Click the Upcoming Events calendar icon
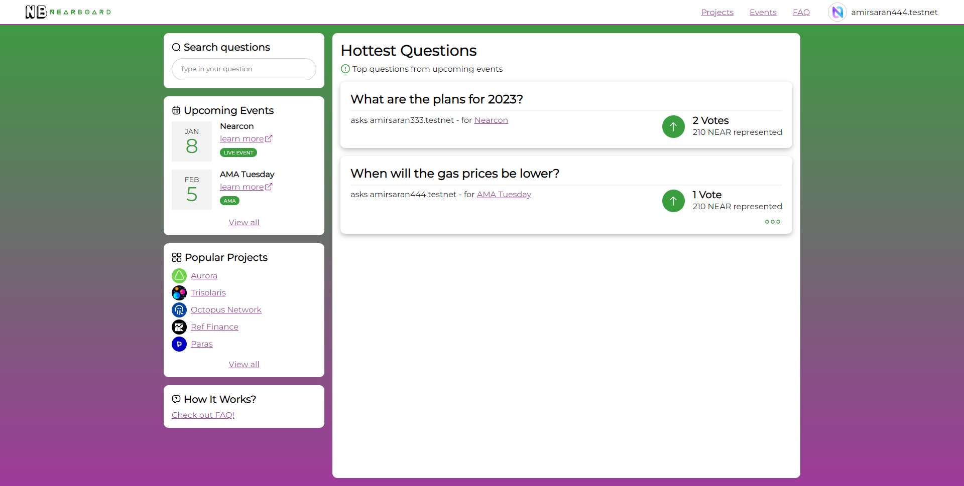 click(x=176, y=110)
